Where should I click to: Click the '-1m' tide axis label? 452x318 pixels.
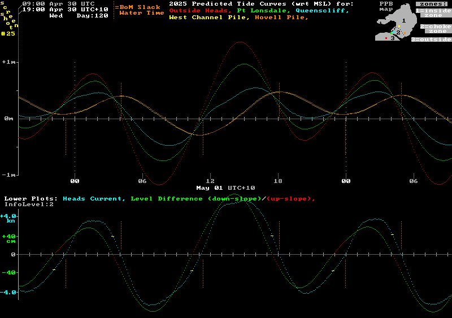pos(8,175)
